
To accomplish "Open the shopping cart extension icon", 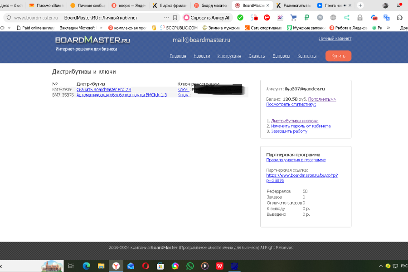I will (x=293, y=18).
